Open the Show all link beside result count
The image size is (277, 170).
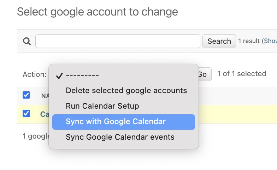tap(270, 41)
